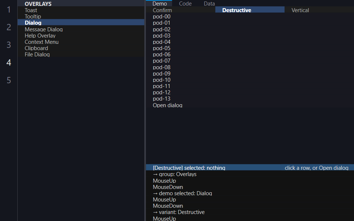Select row pod-00
The height and width of the screenshot is (221, 354).
click(x=250, y=17)
